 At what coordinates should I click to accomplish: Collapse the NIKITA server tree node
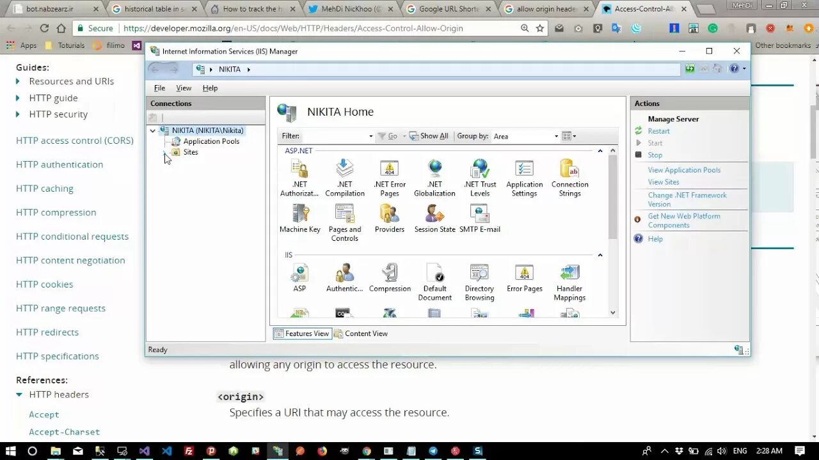pyautogui.click(x=152, y=130)
